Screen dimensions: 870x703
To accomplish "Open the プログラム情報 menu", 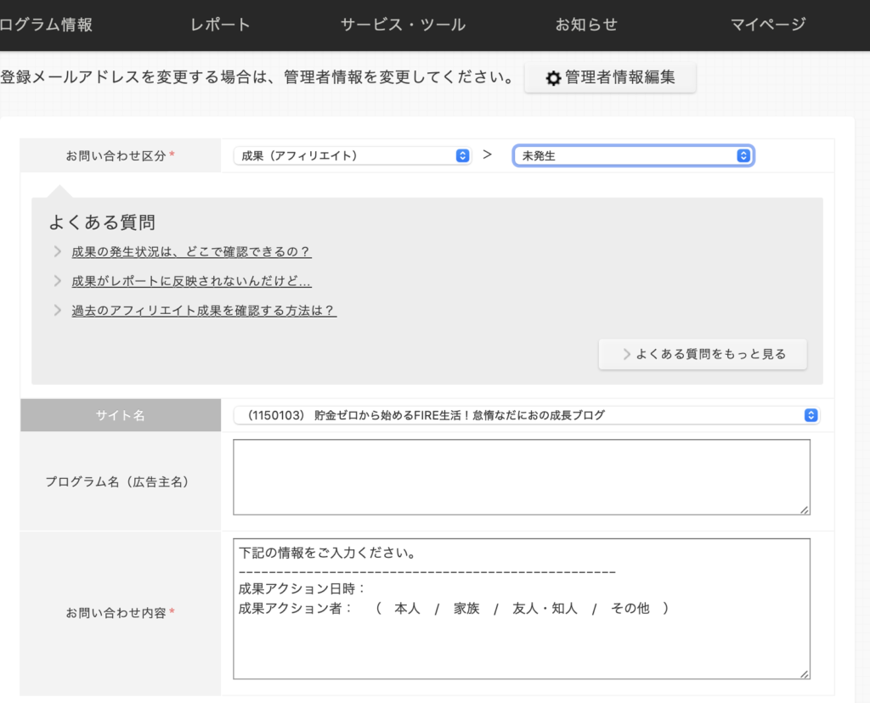I will click(x=46, y=25).
